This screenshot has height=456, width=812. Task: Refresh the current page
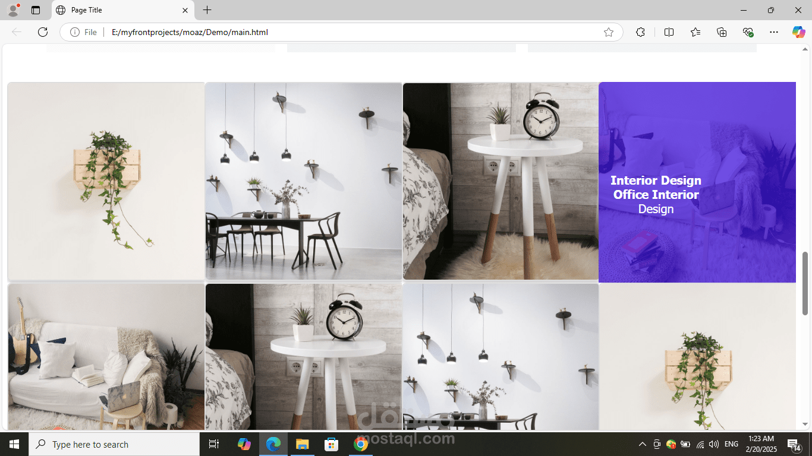coord(42,32)
